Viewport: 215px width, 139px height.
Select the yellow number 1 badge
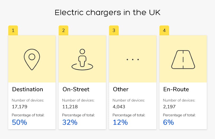point(13,30)
